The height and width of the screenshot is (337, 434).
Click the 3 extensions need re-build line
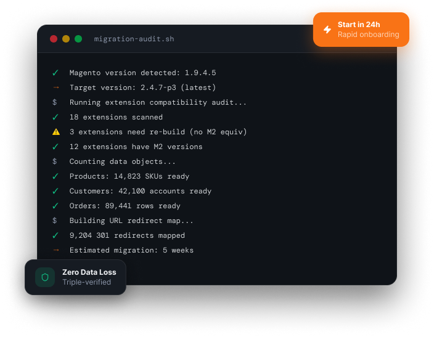158,132
